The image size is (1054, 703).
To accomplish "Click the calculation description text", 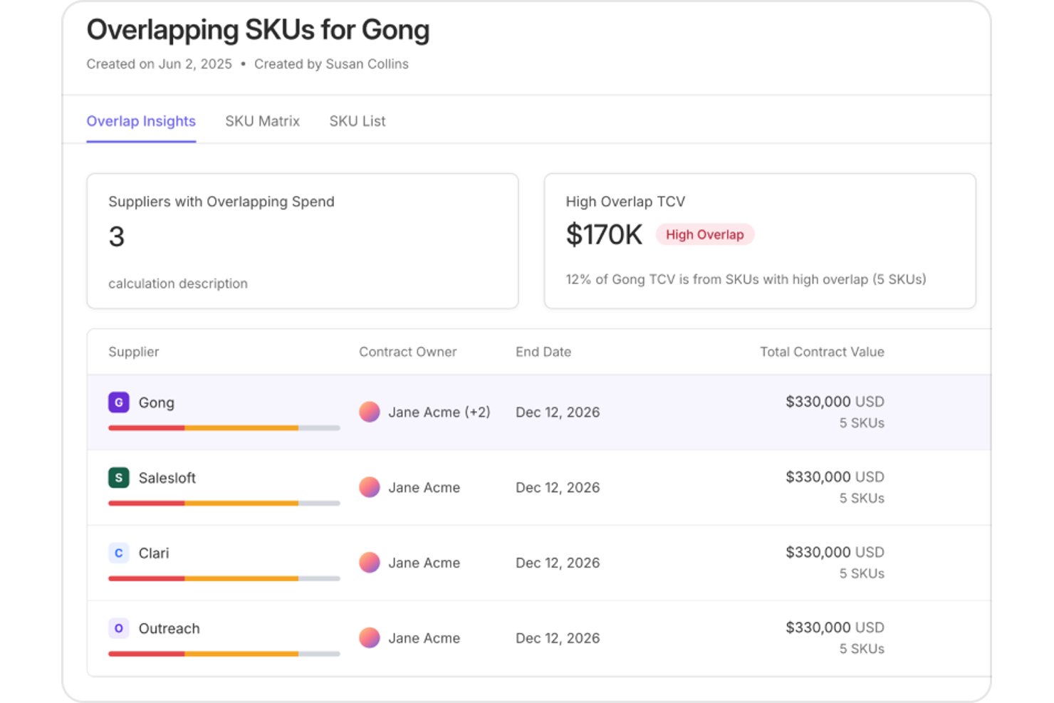I will [178, 283].
